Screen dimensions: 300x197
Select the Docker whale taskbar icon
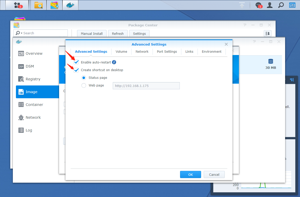point(70,5)
